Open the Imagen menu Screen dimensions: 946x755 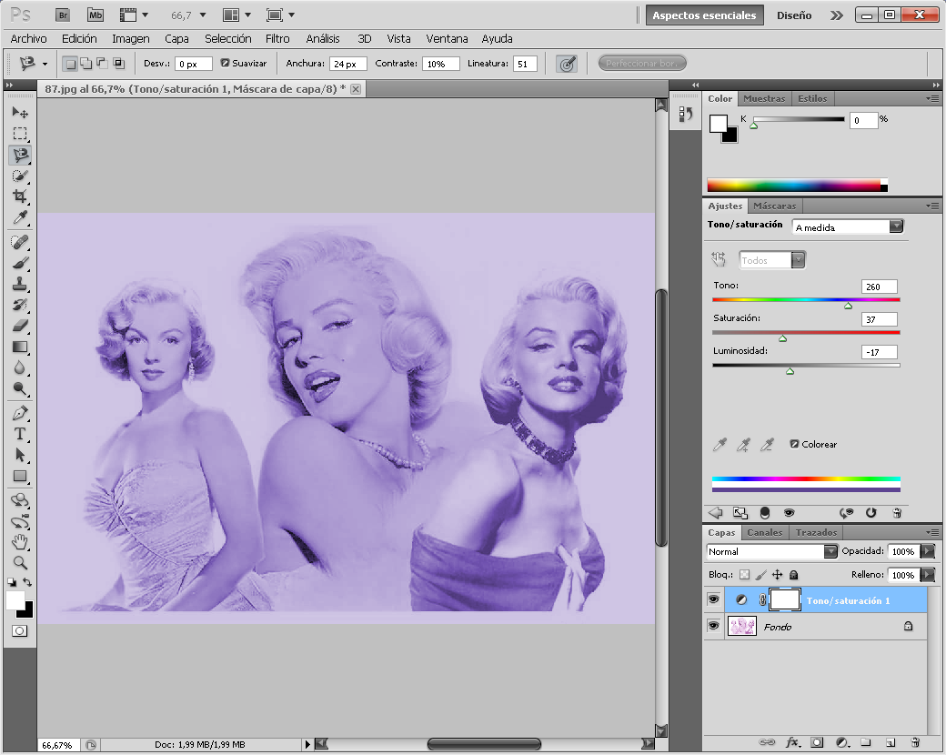point(130,38)
